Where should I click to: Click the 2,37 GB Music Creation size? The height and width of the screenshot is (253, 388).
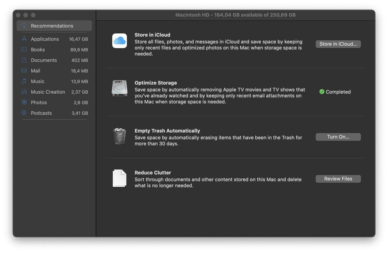coord(80,92)
